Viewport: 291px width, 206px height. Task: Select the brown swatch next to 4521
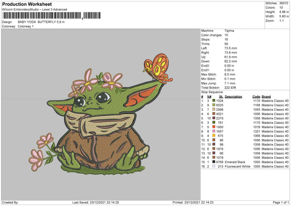click(214, 114)
